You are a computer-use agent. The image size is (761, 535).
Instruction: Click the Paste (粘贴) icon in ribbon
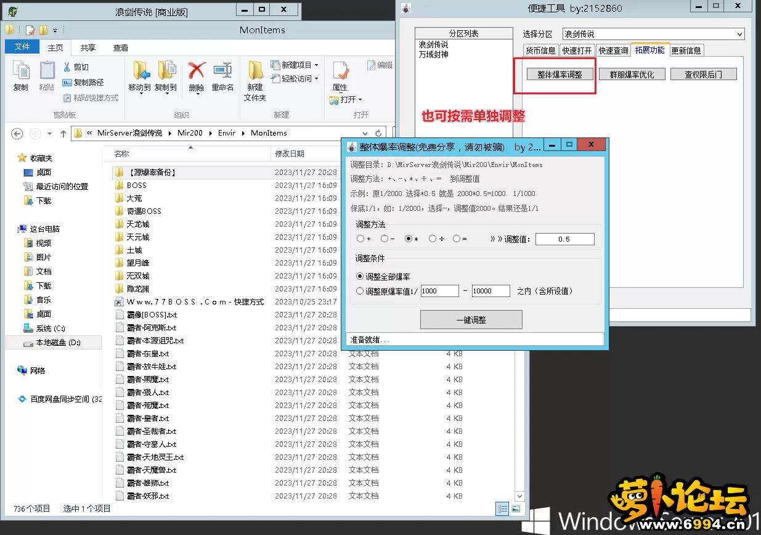(47, 71)
